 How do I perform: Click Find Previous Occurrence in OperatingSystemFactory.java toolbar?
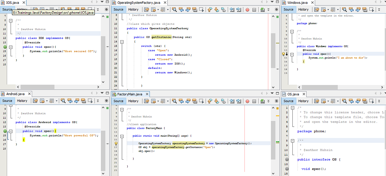[x=181, y=10]
